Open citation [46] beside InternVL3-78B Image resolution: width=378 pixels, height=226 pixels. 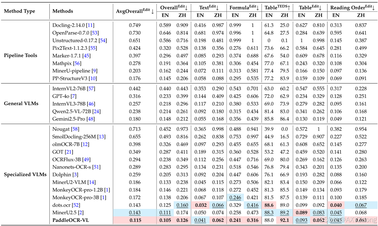coord(91,104)
